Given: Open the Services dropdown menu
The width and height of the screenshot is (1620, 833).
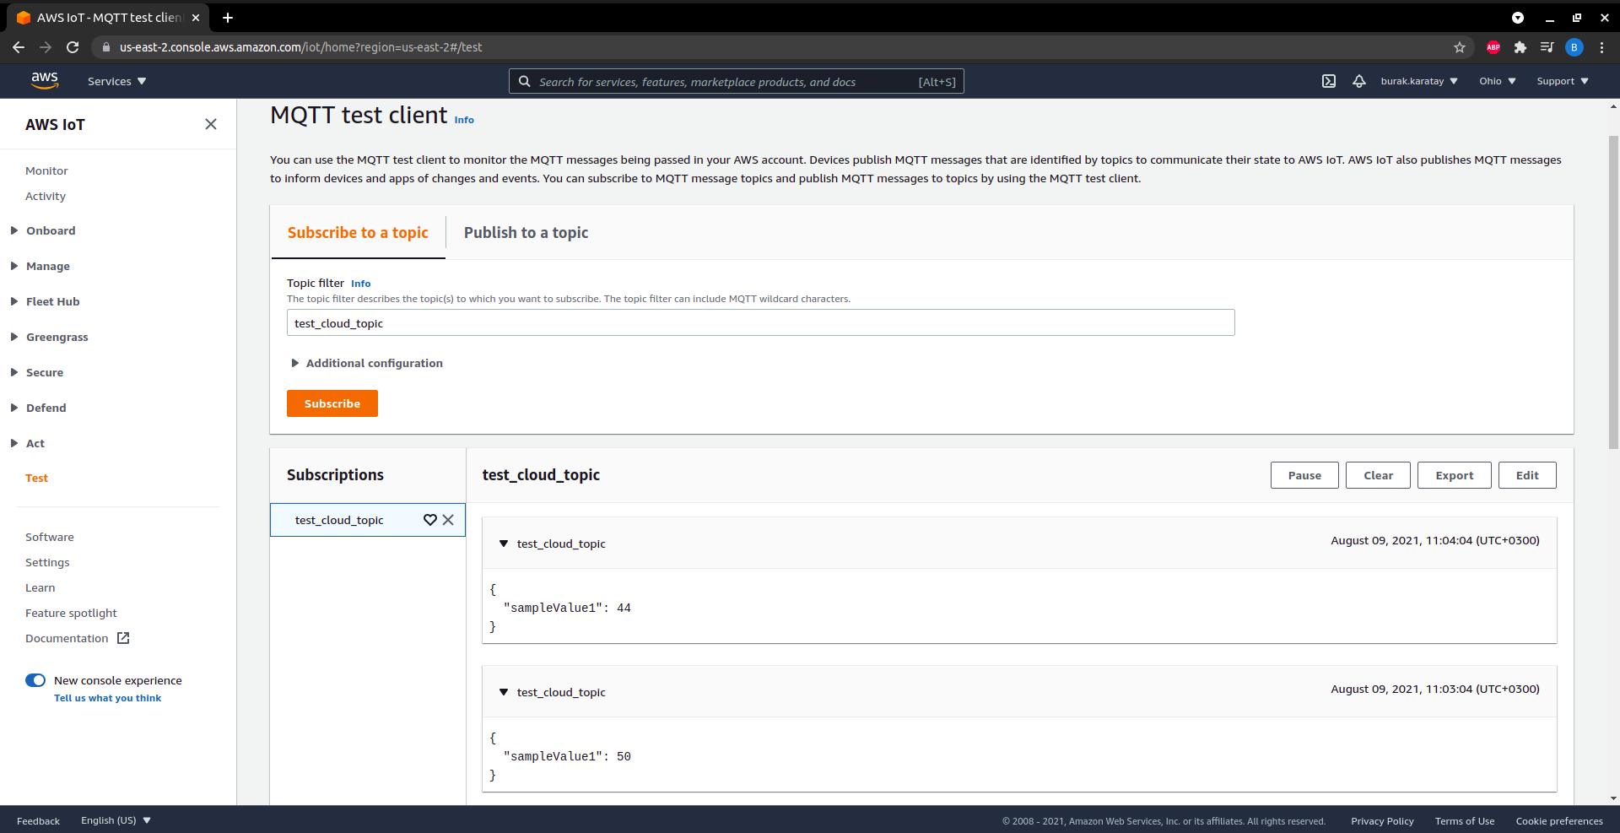Looking at the screenshot, I should coord(116,81).
